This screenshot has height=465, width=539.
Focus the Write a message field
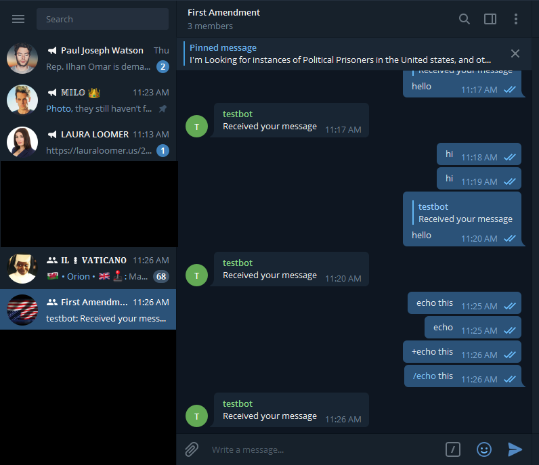pos(323,449)
